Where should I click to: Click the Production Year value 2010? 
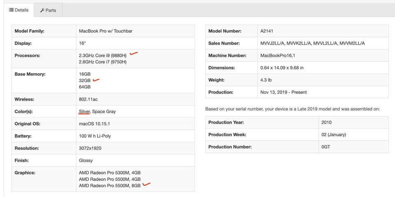pyautogui.click(x=326, y=123)
